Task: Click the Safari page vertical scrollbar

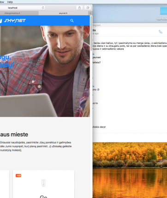Action: (x=91, y=33)
